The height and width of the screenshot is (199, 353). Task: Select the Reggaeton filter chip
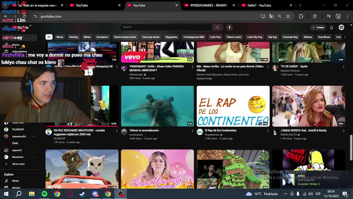pos(171,37)
